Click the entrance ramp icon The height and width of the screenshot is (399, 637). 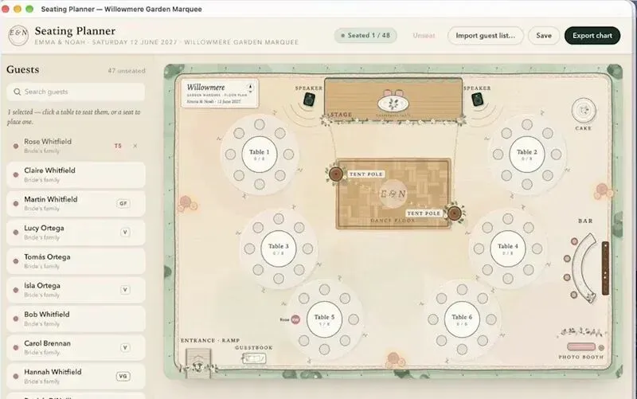click(198, 363)
